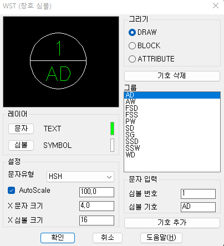This screenshot has height=246, width=224.
Task: Cancel using the 취소 button
Action: (x=108, y=238)
